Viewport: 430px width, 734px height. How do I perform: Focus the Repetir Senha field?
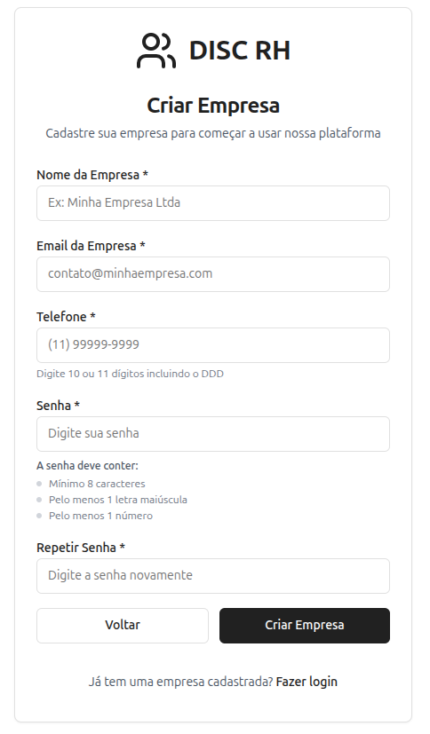coord(213,576)
